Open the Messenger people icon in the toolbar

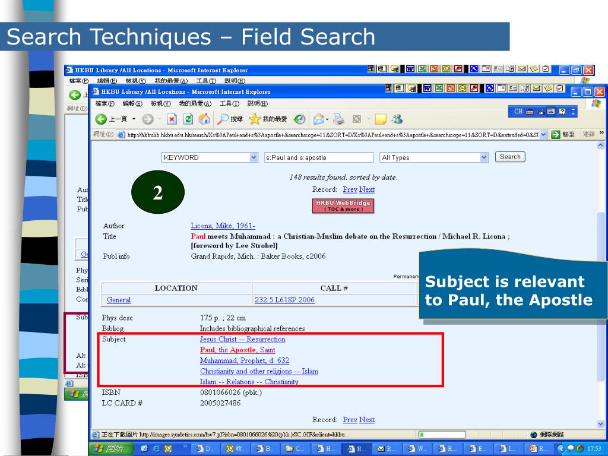[397, 119]
